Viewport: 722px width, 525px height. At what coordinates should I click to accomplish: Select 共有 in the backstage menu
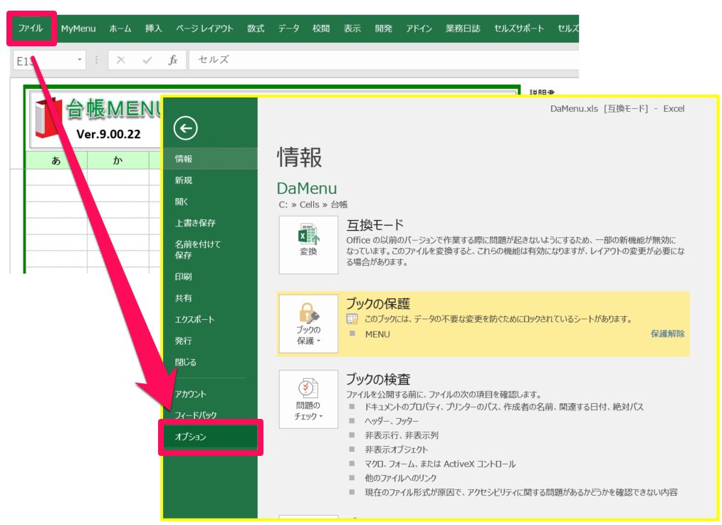[x=211, y=298]
